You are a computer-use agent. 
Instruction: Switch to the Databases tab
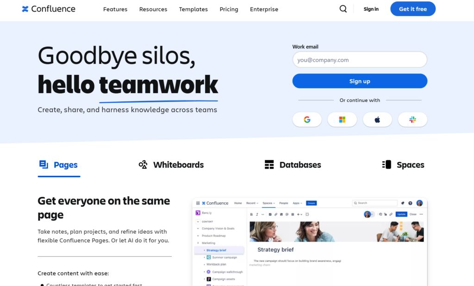click(x=293, y=165)
